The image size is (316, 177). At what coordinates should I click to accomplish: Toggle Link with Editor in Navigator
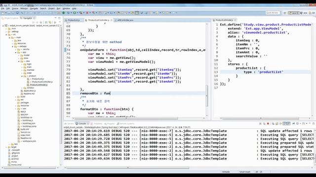click(50, 22)
